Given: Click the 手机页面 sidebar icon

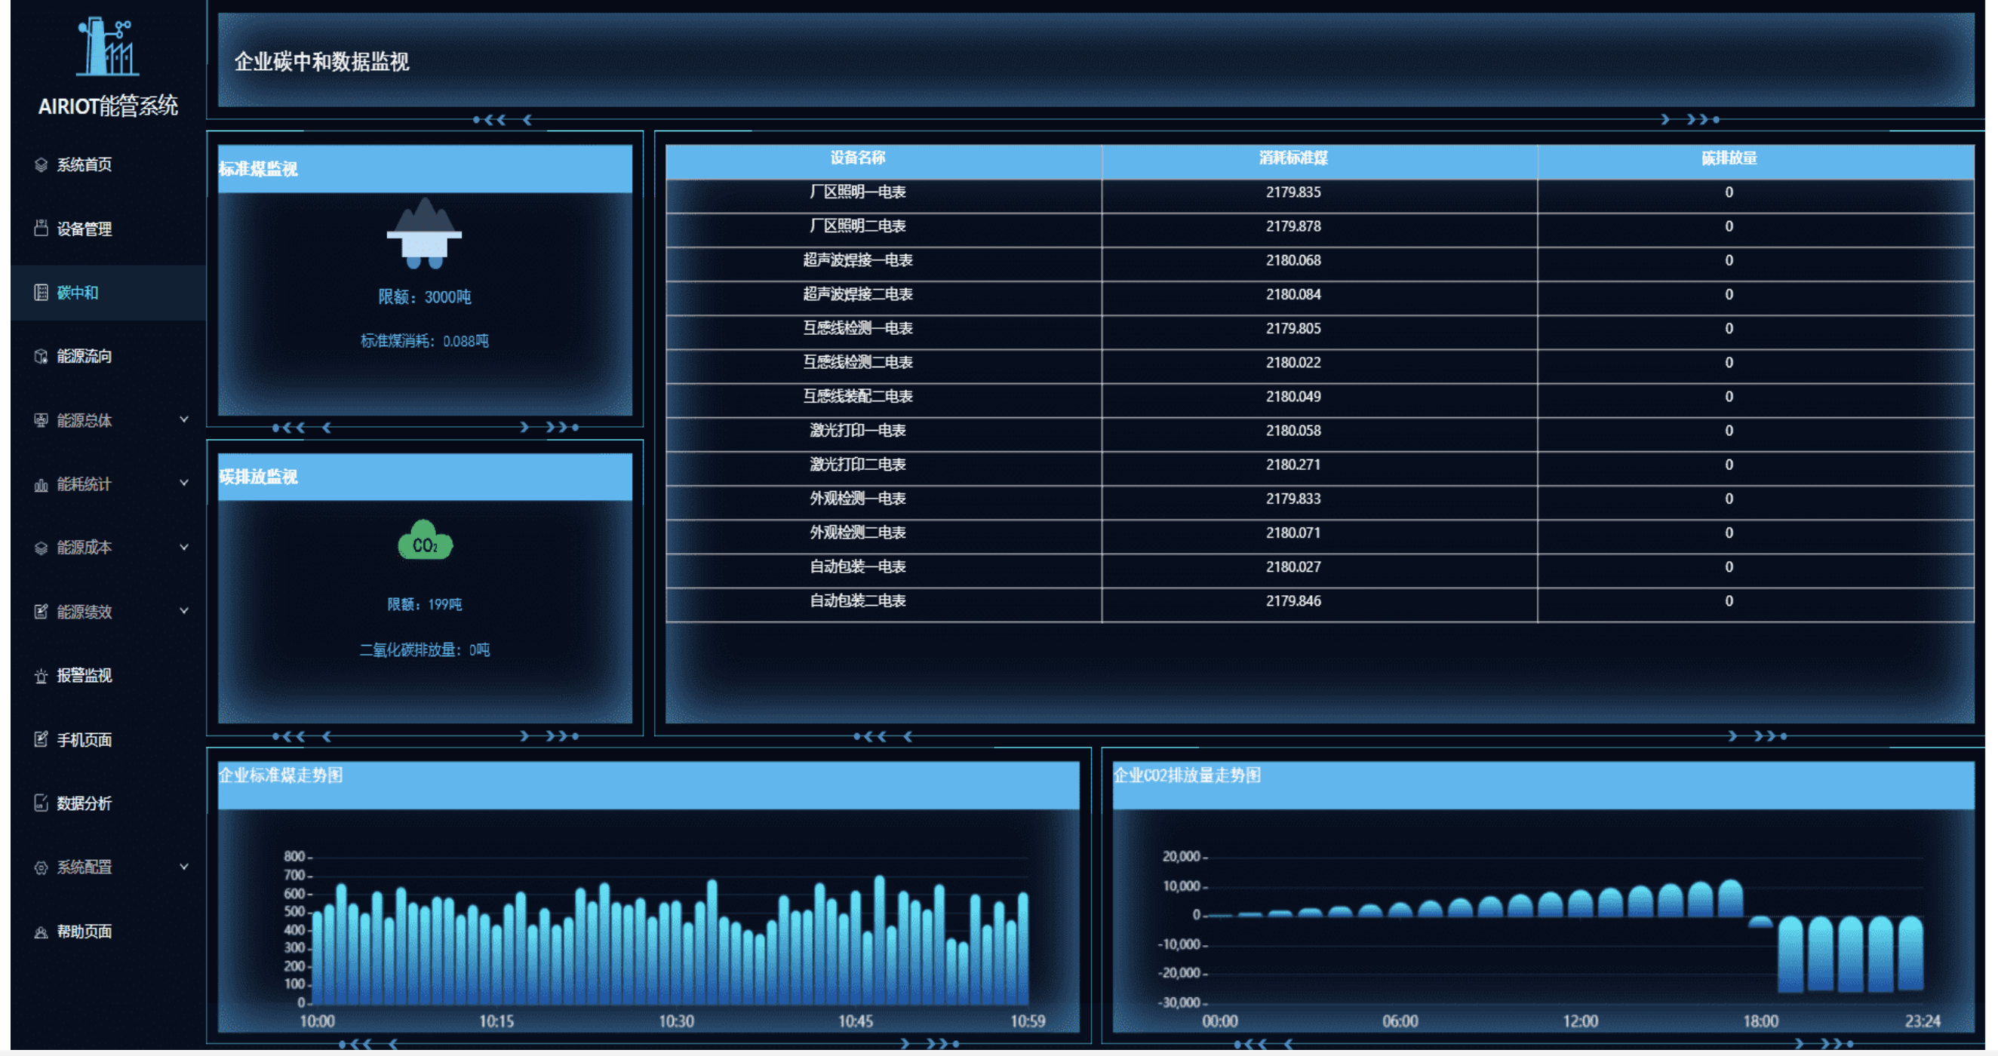Looking at the screenshot, I should [x=41, y=739].
